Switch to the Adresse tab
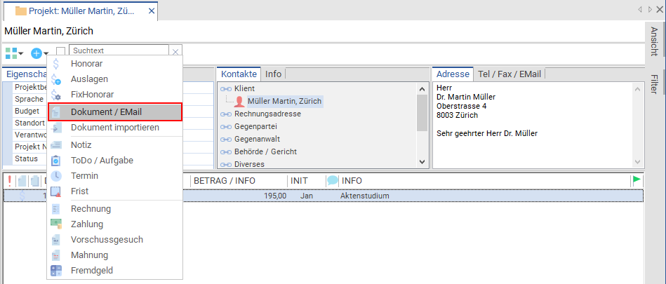The height and width of the screenshot is (284, 666). (x=453, y=74)
